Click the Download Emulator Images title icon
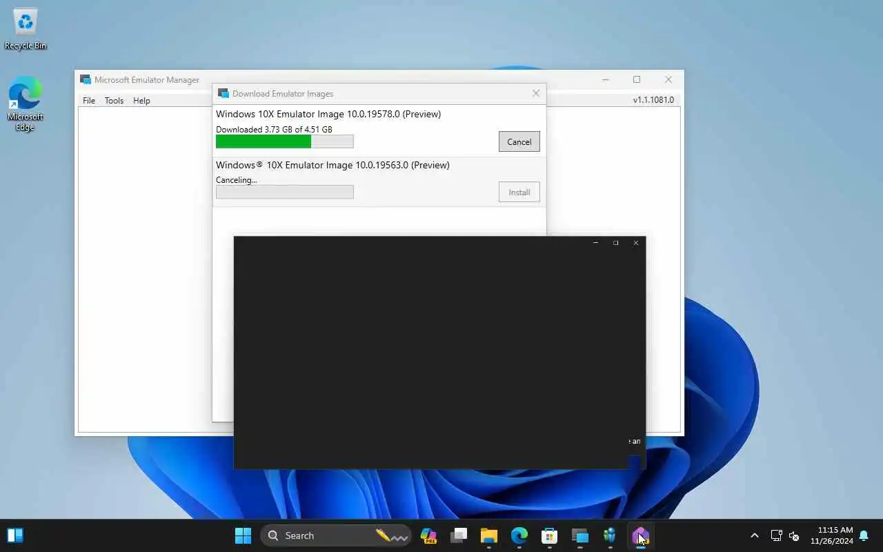 [224, 93]
